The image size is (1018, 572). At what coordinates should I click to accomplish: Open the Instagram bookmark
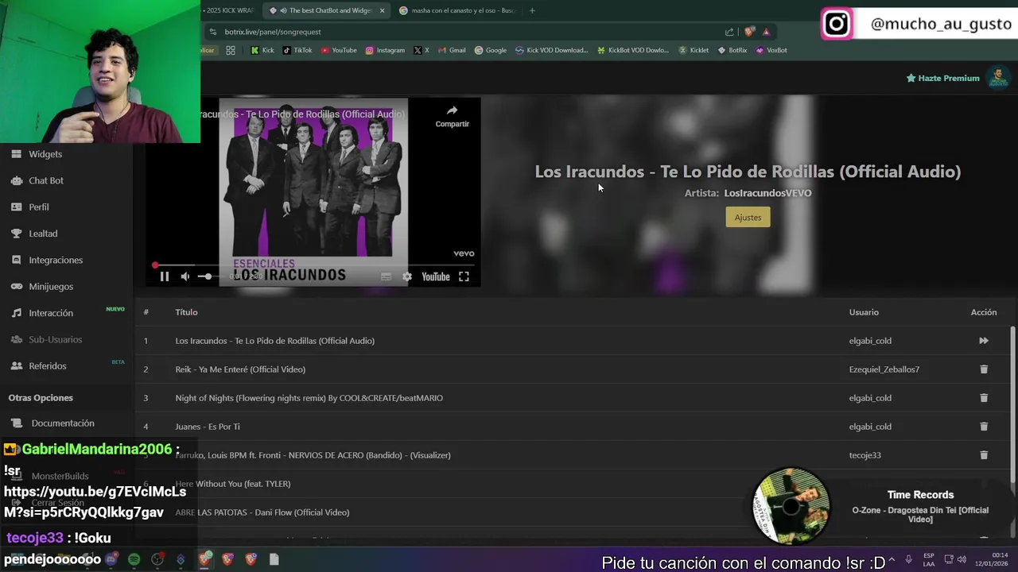(385, 50)
